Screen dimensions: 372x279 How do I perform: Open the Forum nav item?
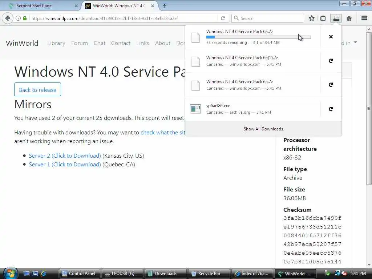(80, 43)
